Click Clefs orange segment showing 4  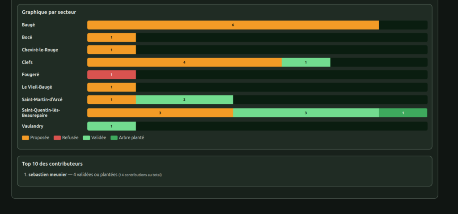tap(185, 62)
